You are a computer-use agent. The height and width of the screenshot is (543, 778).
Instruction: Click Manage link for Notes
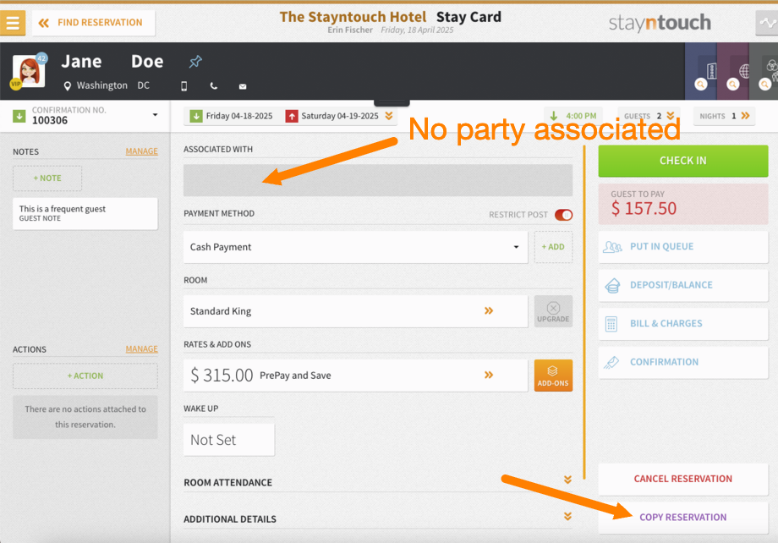coord(141,151)
